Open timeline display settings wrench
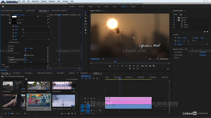The width and height of the screenshot is (211, 118). [x=97, y=78]
